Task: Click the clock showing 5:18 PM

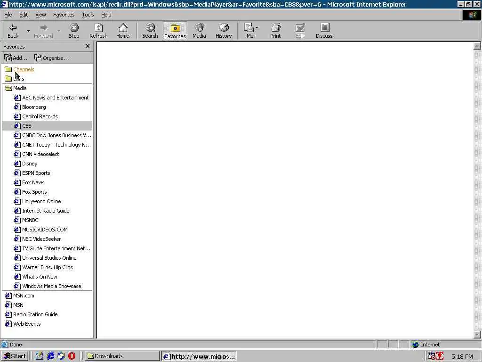Action: click(462, 356)
